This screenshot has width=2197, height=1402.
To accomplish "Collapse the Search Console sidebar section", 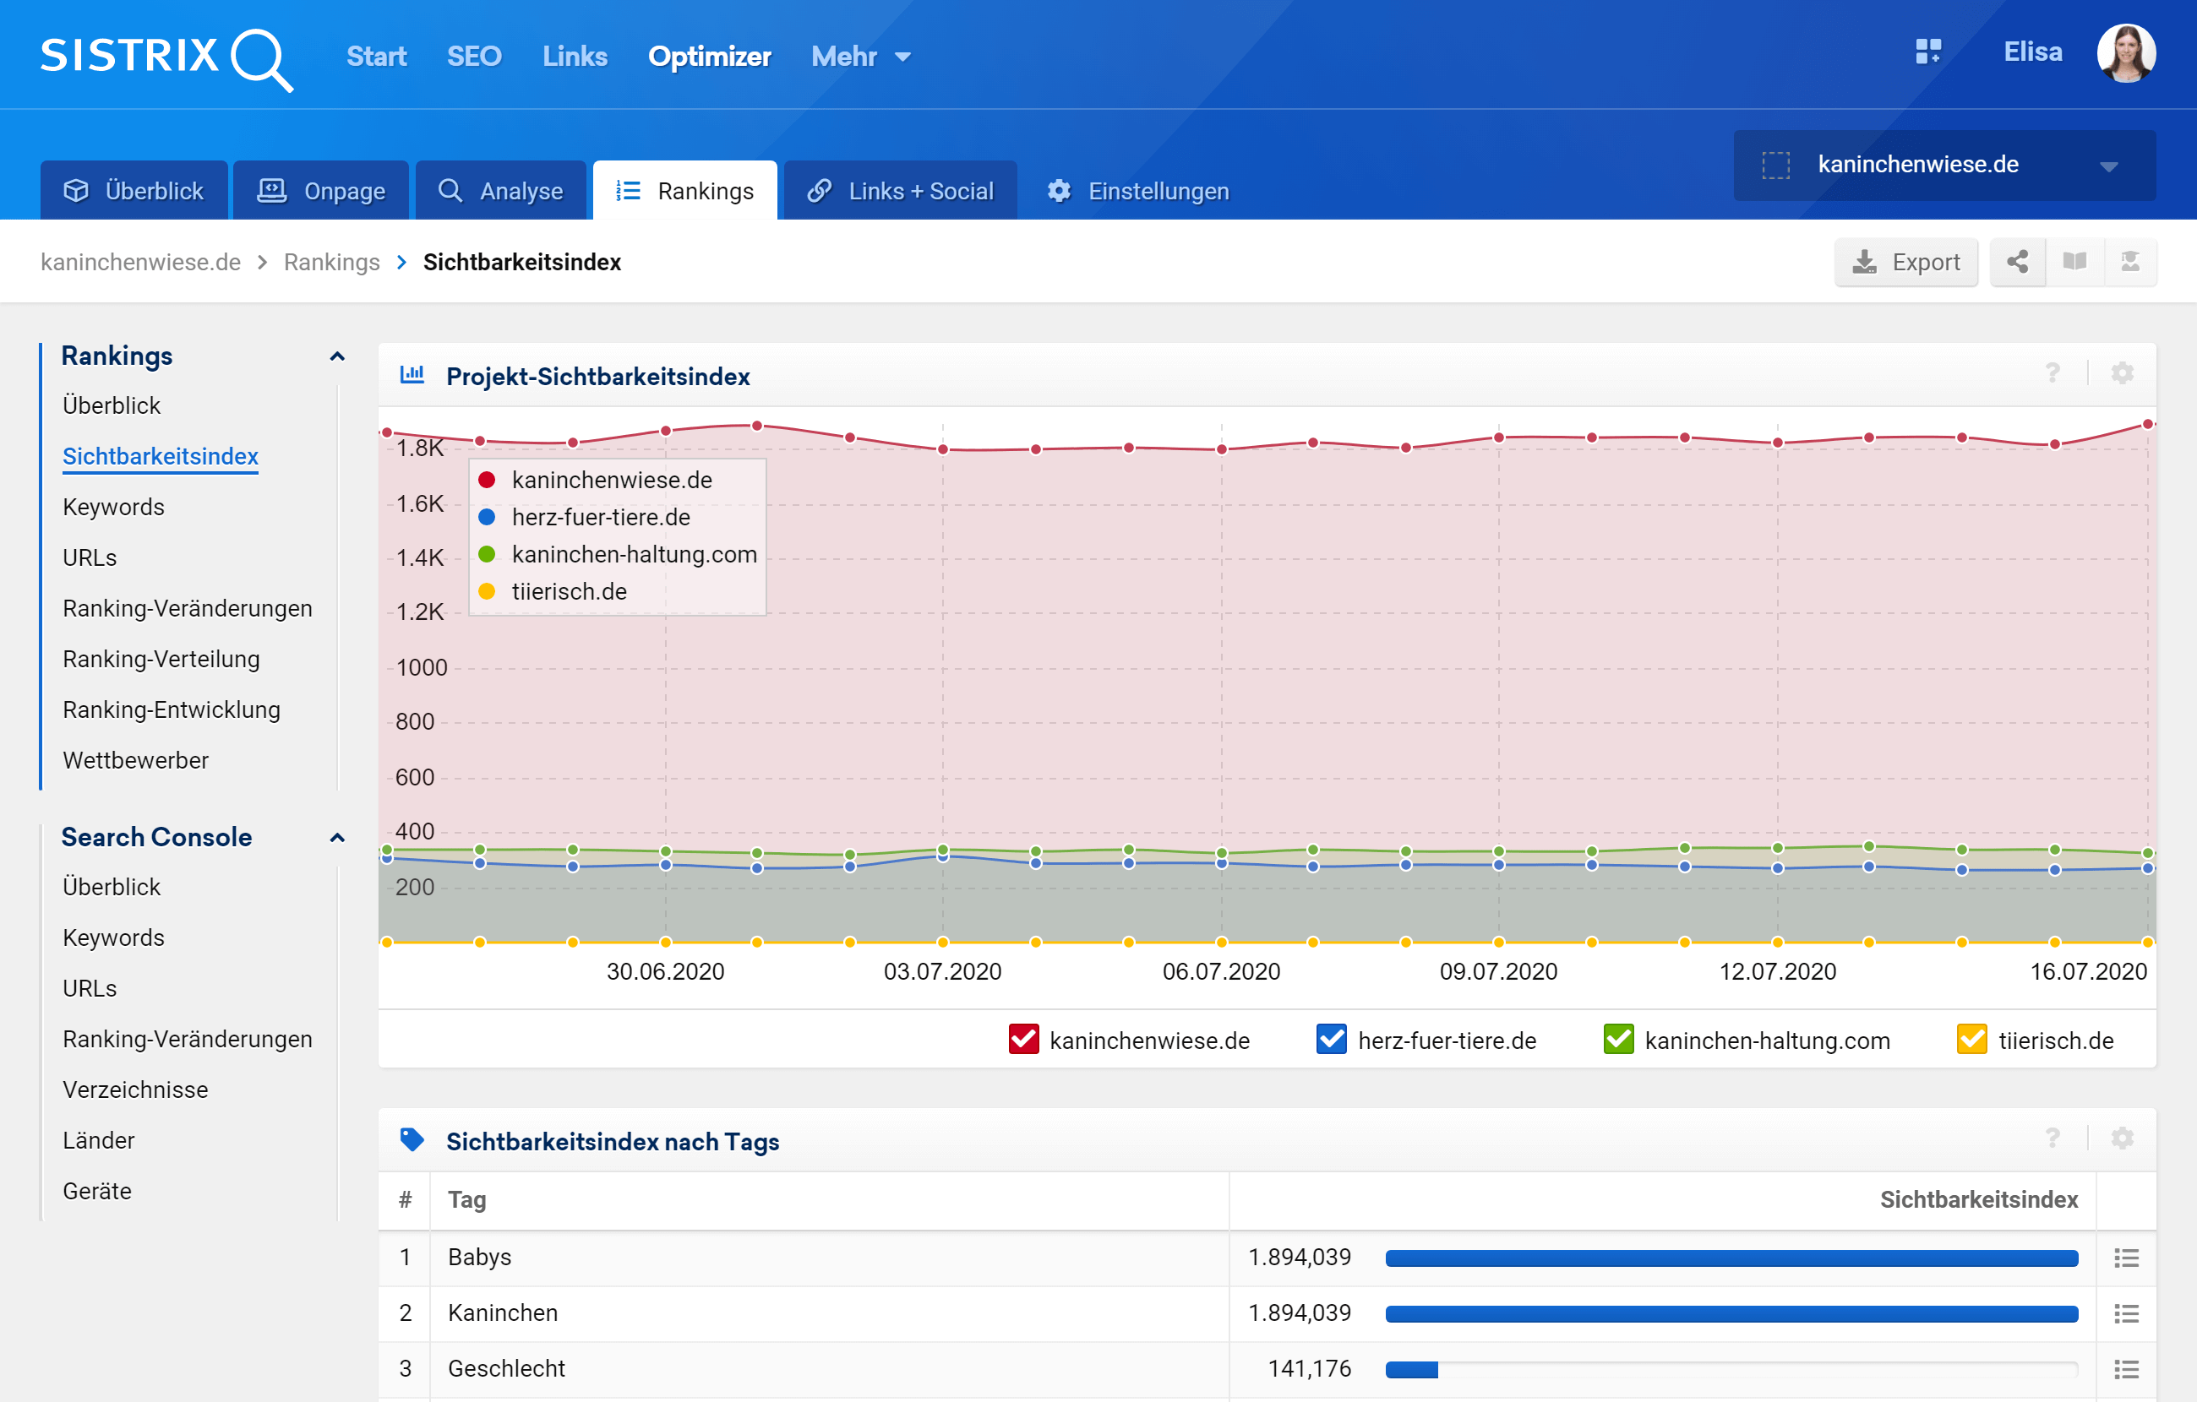I will coord(336,837).
